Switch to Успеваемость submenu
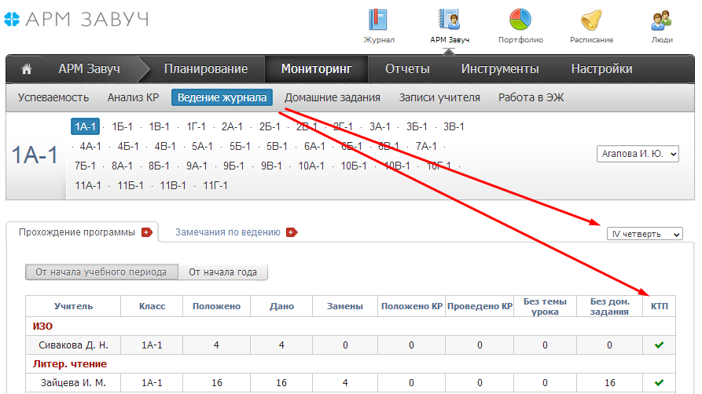This screenshot has height=394, width=702. pyautogui.click(x=53, y=97)
